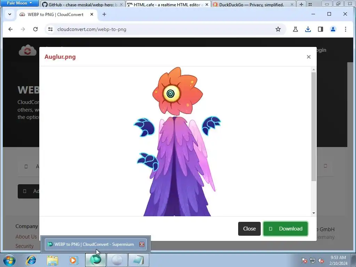Viewport: 356px width, 267px height.
Task: Open Action Center flag tray icon
Action: [304, 260]
